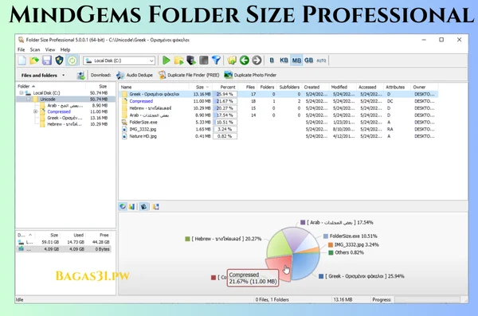The width and height of the screenshot is (478, 316).
Task: Click the Duplicate Photo Finder icon
Action: [228, 75]
